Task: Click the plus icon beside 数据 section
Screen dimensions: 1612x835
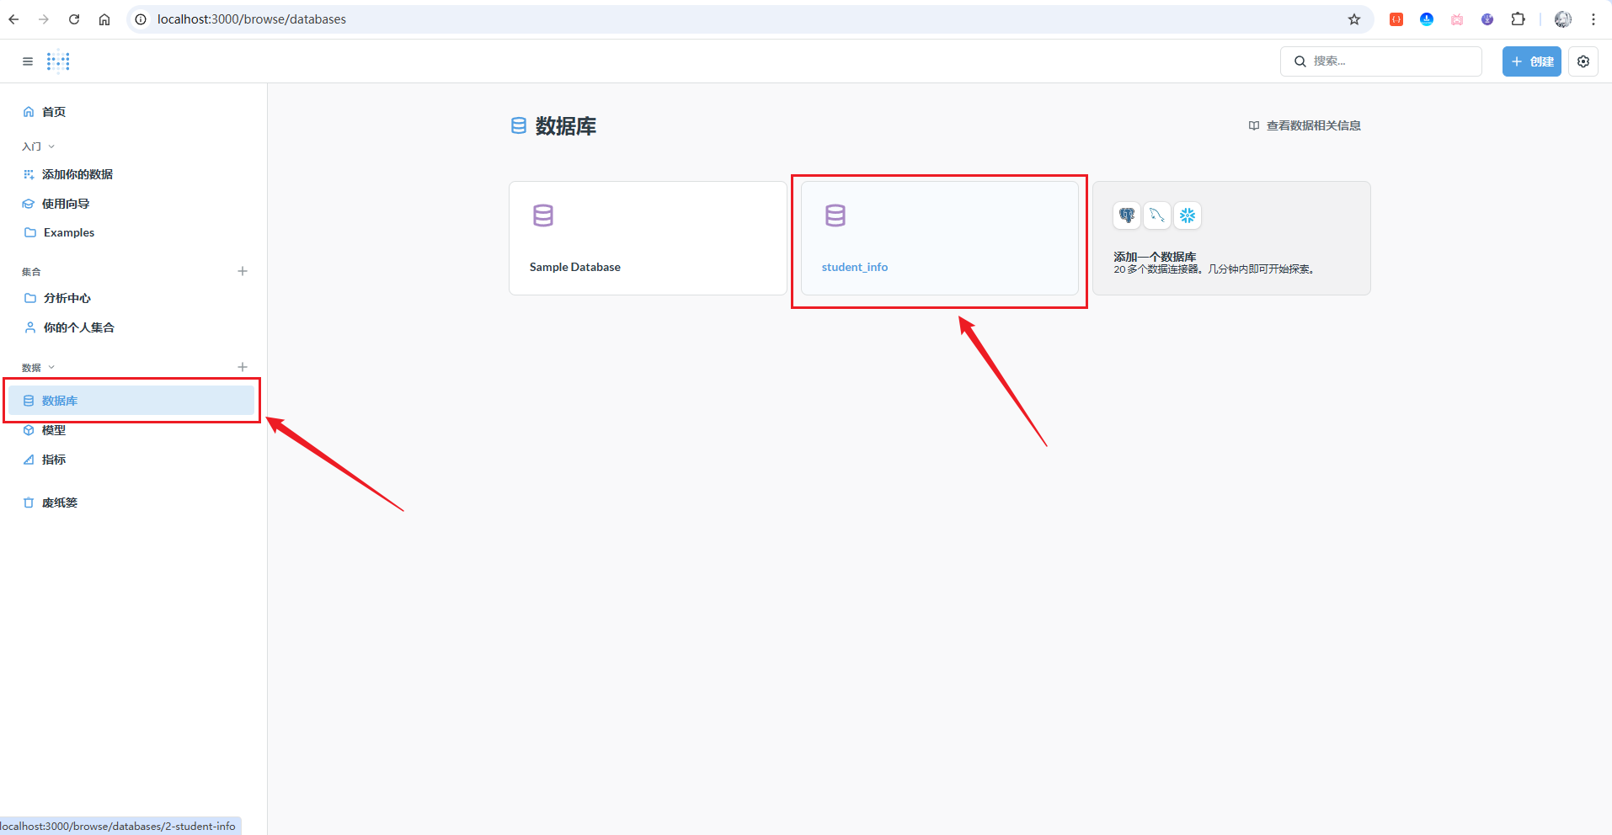Action: [x=243, y=367]
